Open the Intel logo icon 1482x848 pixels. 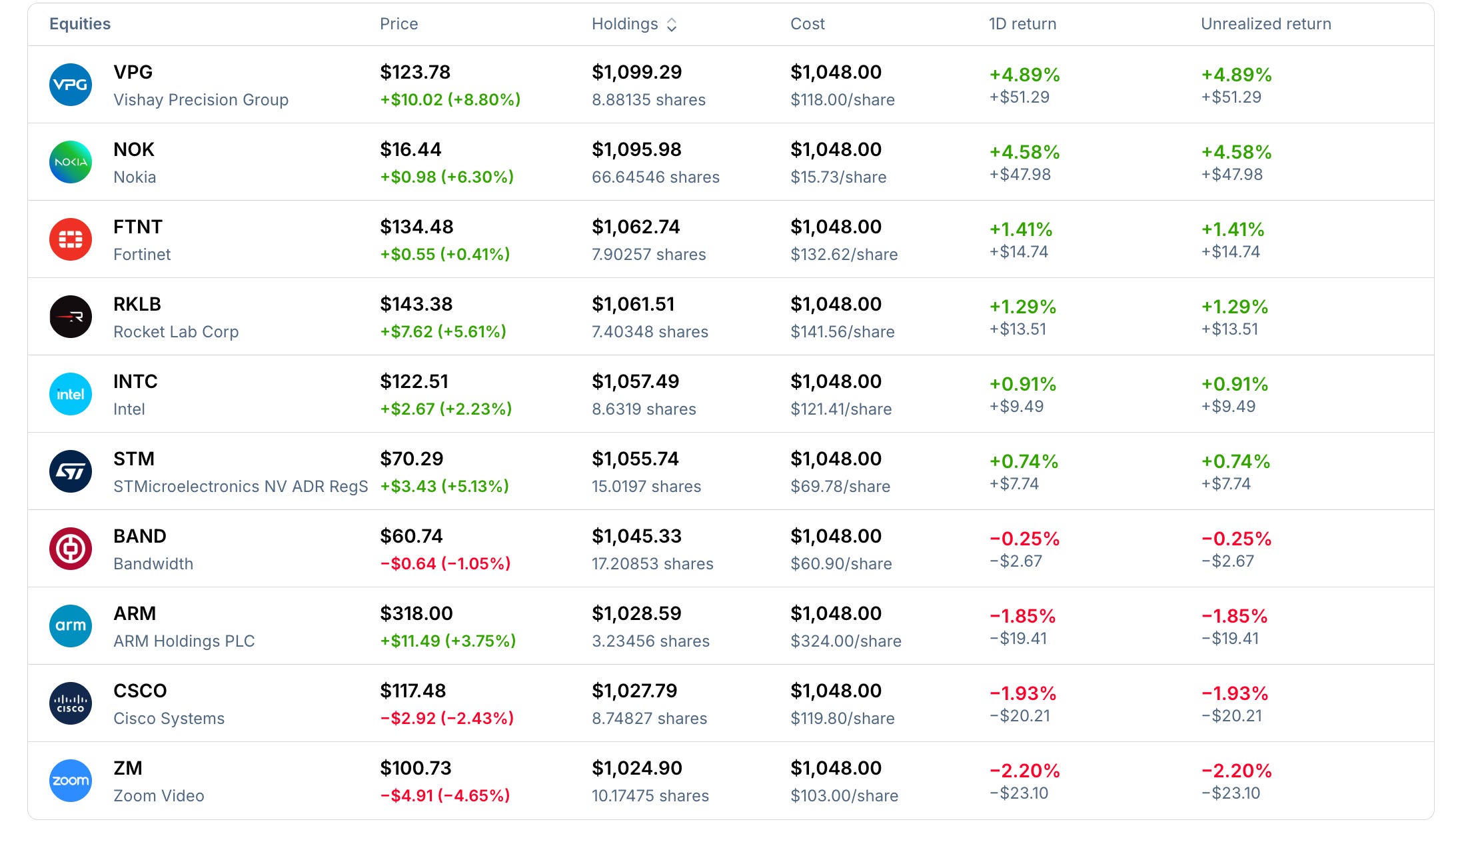click(71, 394)
